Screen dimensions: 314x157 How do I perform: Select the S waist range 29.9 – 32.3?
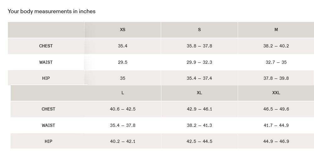[x=199, y=62]
